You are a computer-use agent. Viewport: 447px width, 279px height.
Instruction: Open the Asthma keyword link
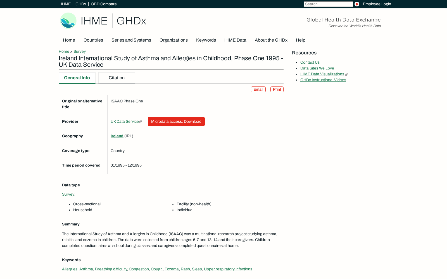pyautogui.click(x=86, y=269)
